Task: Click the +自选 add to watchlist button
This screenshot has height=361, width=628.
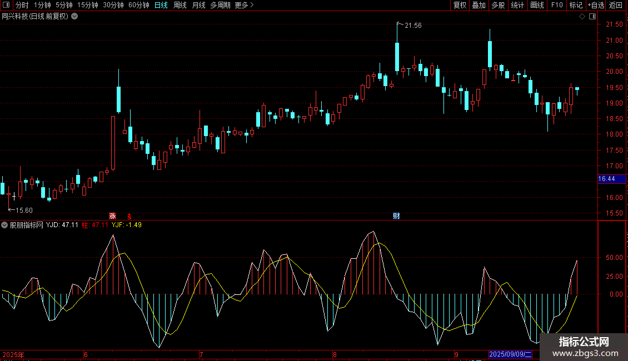Action: coord(595,5)
